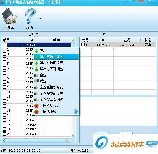This screenshot has width=158, height=154.
Task: Click the 结果 column header in 目标号
Action: point(57,40)
